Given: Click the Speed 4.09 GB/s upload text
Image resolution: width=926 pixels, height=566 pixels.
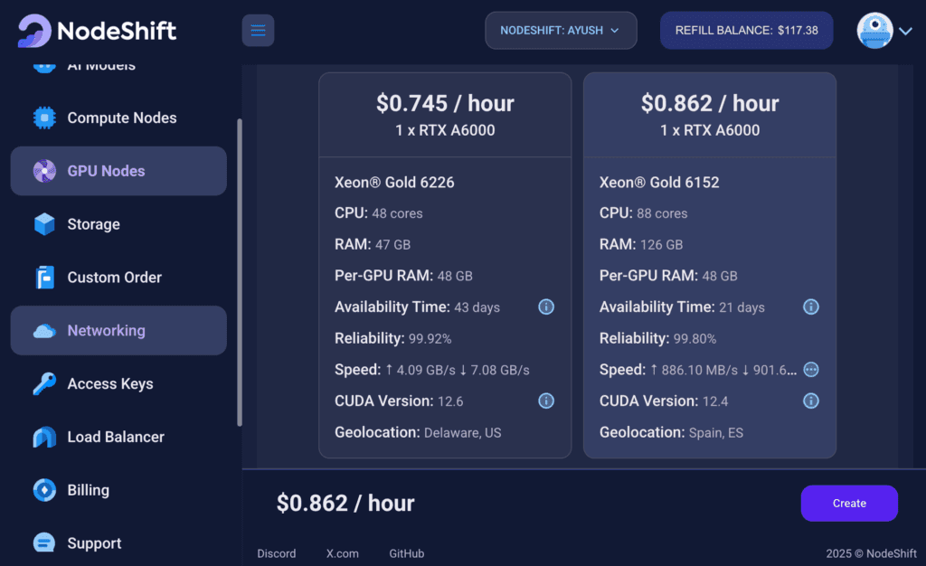Looking at the screenshot, I should [x=420, y=370].
